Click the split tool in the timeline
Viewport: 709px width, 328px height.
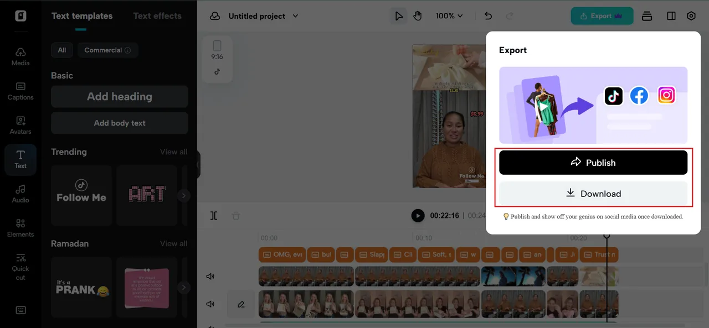pos(214,216)
